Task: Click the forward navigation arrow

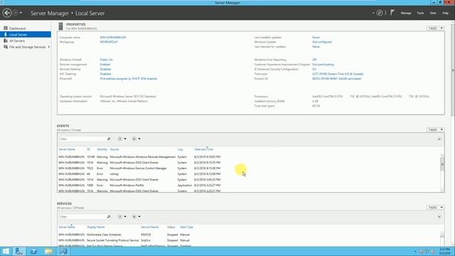Action: point(16,13)
